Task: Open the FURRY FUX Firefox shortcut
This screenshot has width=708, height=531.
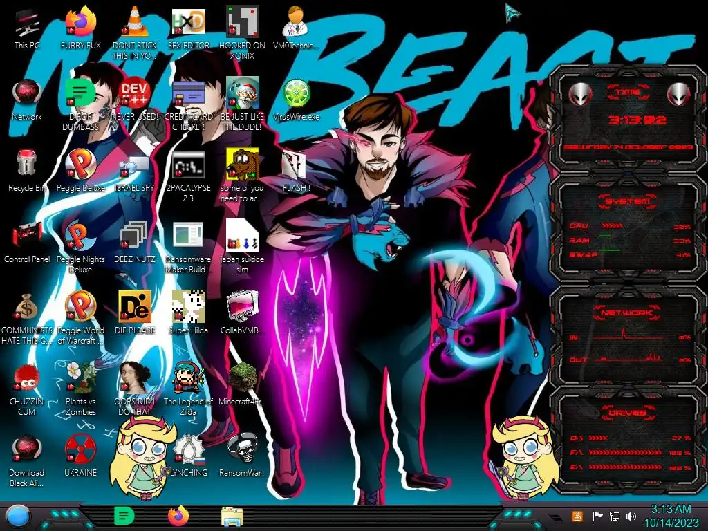Action: pyautogui.click(x=80, y=28)
